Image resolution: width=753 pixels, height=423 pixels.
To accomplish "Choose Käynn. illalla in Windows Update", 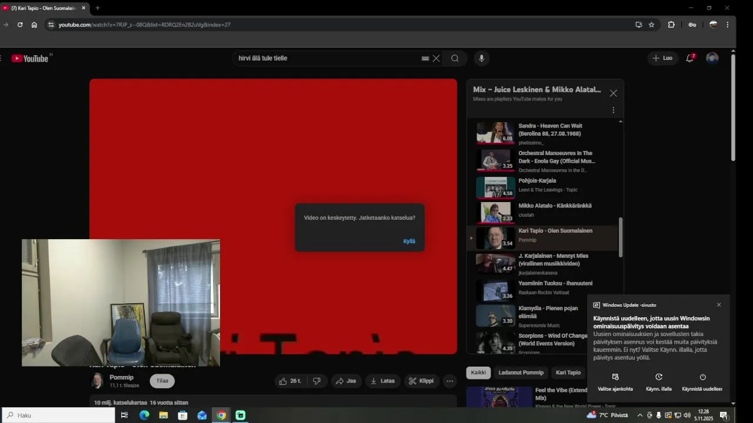I will 659,382.
